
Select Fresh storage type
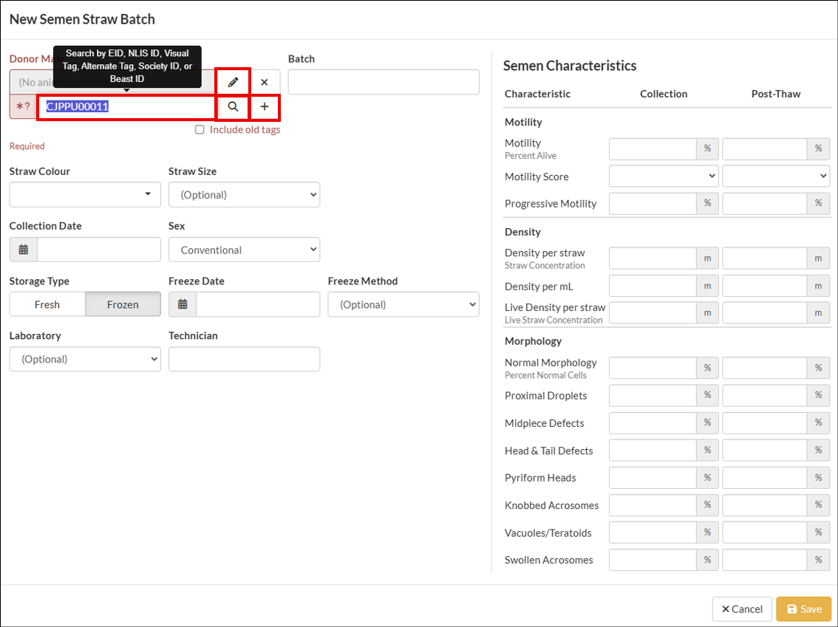point(47,304)
